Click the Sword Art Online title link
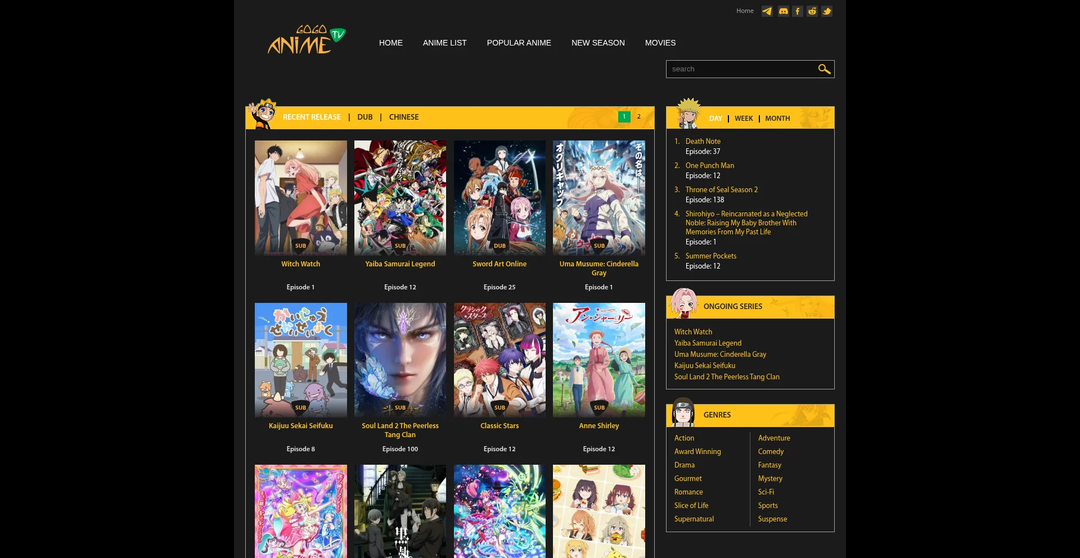 [x=499, y=264]
